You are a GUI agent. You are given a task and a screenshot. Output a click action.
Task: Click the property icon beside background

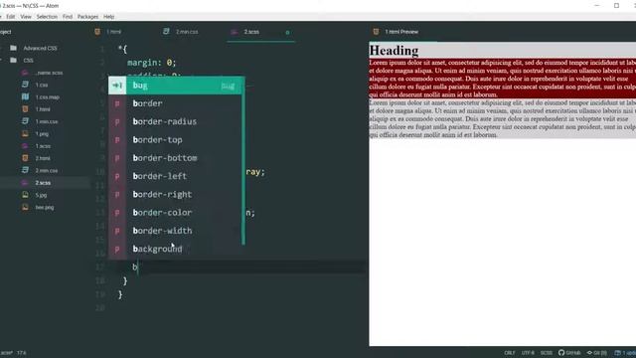pyautogui.click(x=117, y=250)
